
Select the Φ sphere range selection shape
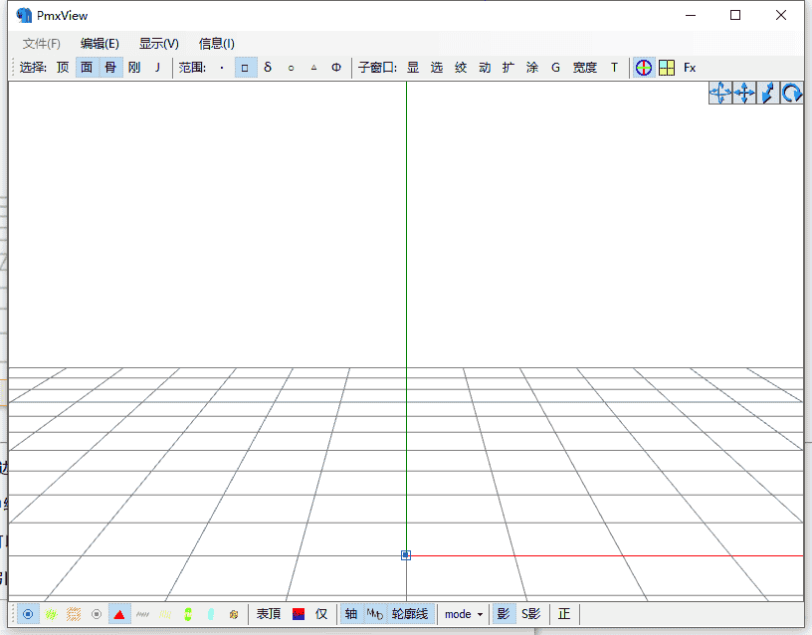pos(336,67)
